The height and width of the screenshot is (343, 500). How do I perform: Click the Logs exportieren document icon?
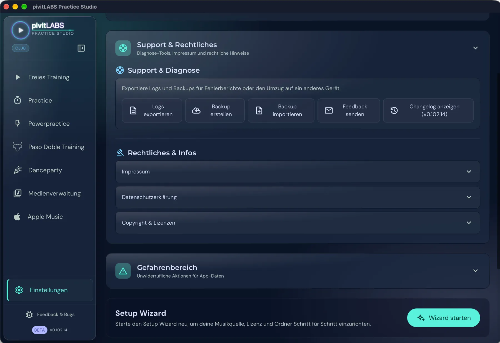(x=133, y=110)
